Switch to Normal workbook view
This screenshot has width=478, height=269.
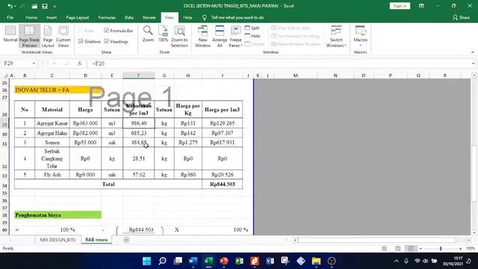tap(10, 34)
